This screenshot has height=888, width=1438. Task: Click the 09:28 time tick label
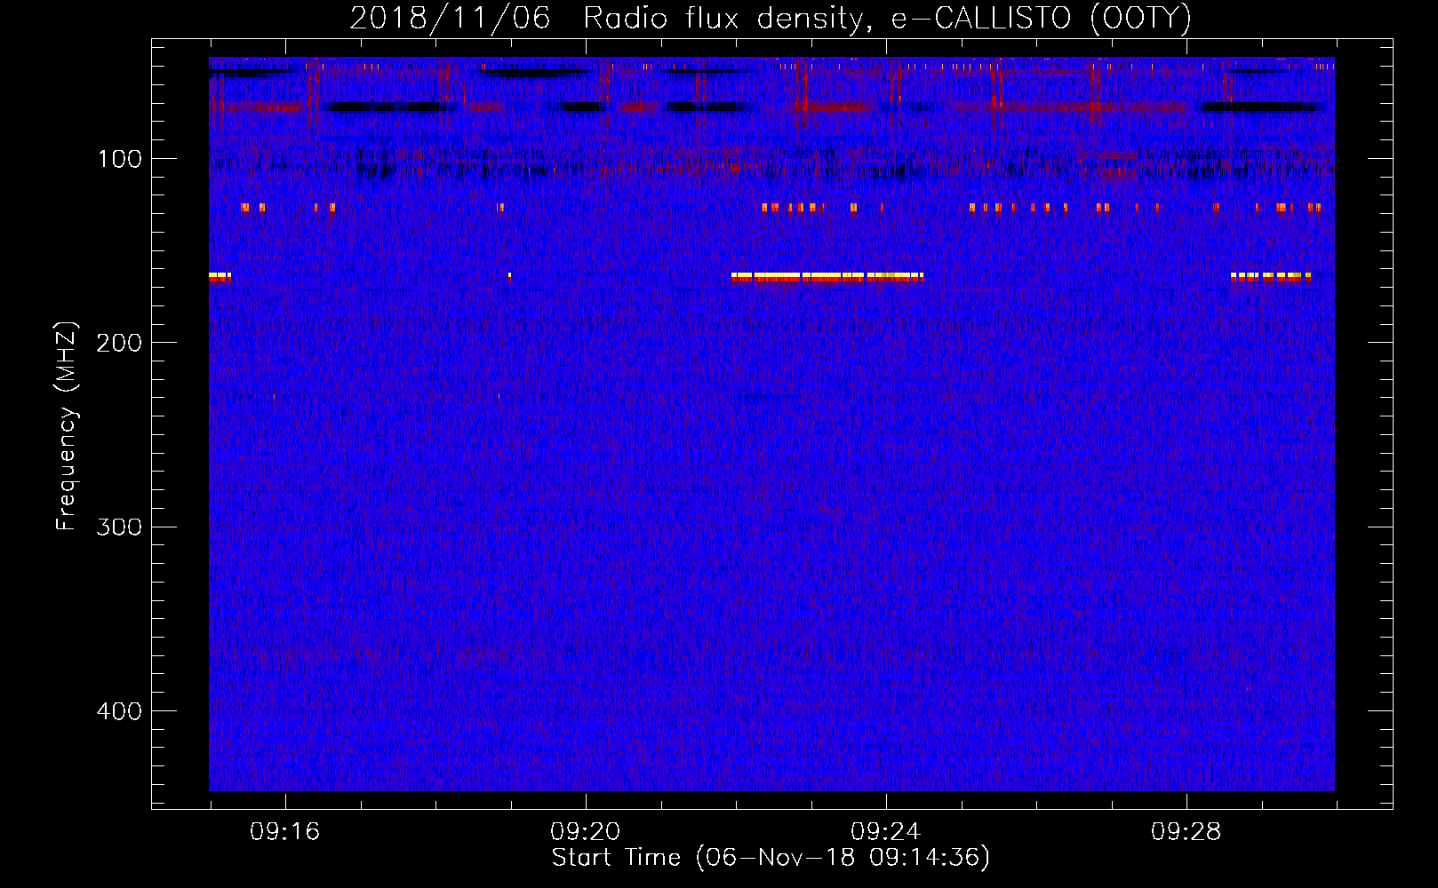pos(1186,832)
